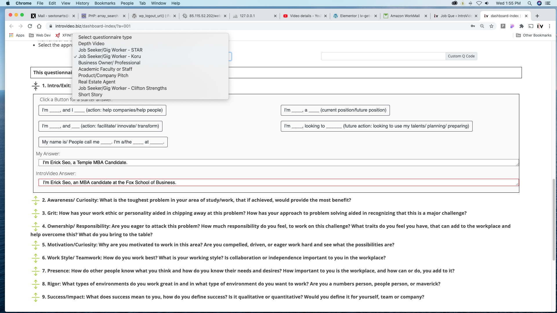Pick the Short Story option
This screenshot has height=313, width=557.
pos(150,94)
